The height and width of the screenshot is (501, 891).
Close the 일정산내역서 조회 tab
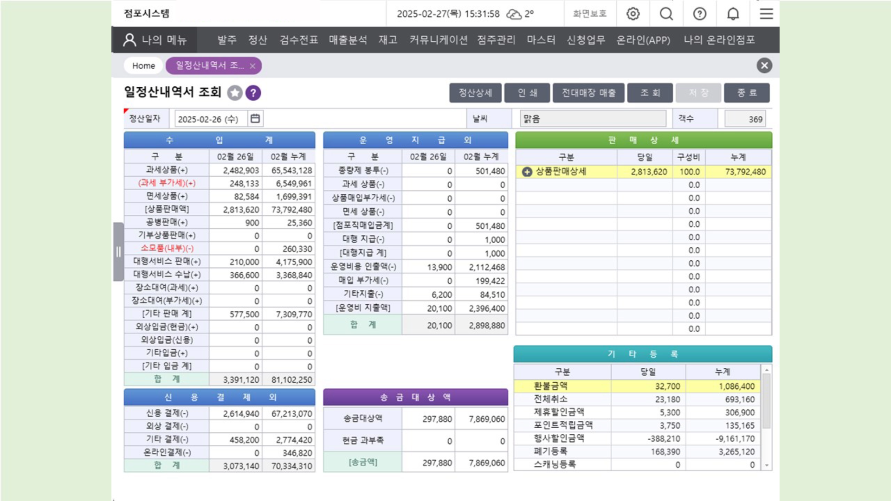[252, 66]
